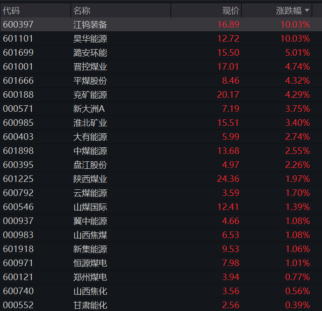Select the 新集能源 stock name
Viewport: 322px width, 311px height.
[90, 249]
